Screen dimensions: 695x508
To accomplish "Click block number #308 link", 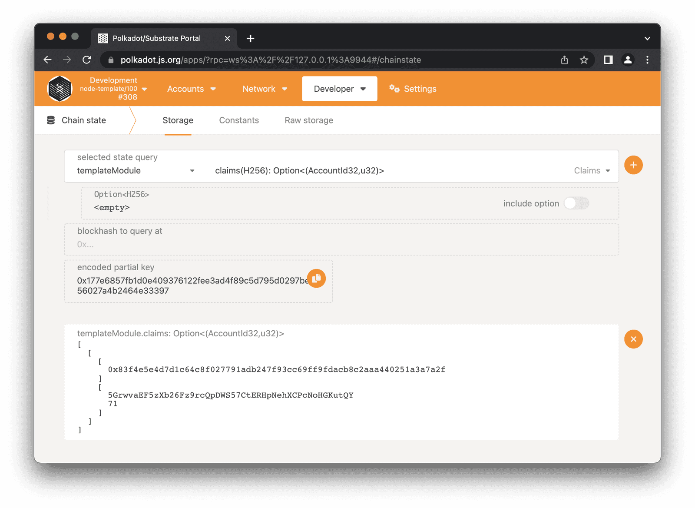I will [x=128, y=97].
